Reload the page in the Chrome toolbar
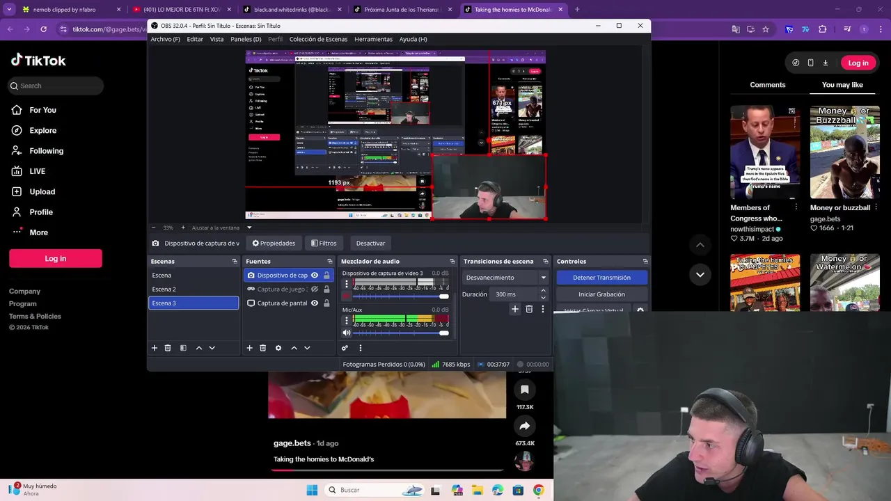The width and height of the screenshot is (891, 501). pos(43,29)
